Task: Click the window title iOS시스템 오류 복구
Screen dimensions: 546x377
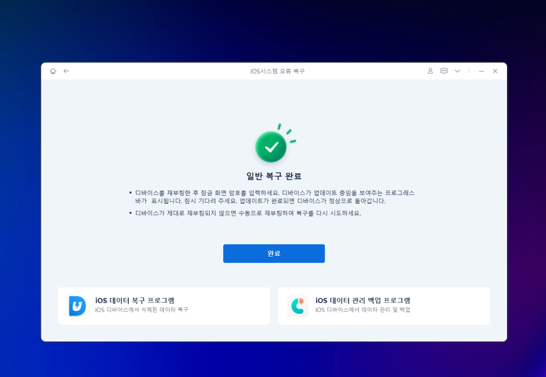Action: click(278, 71)
